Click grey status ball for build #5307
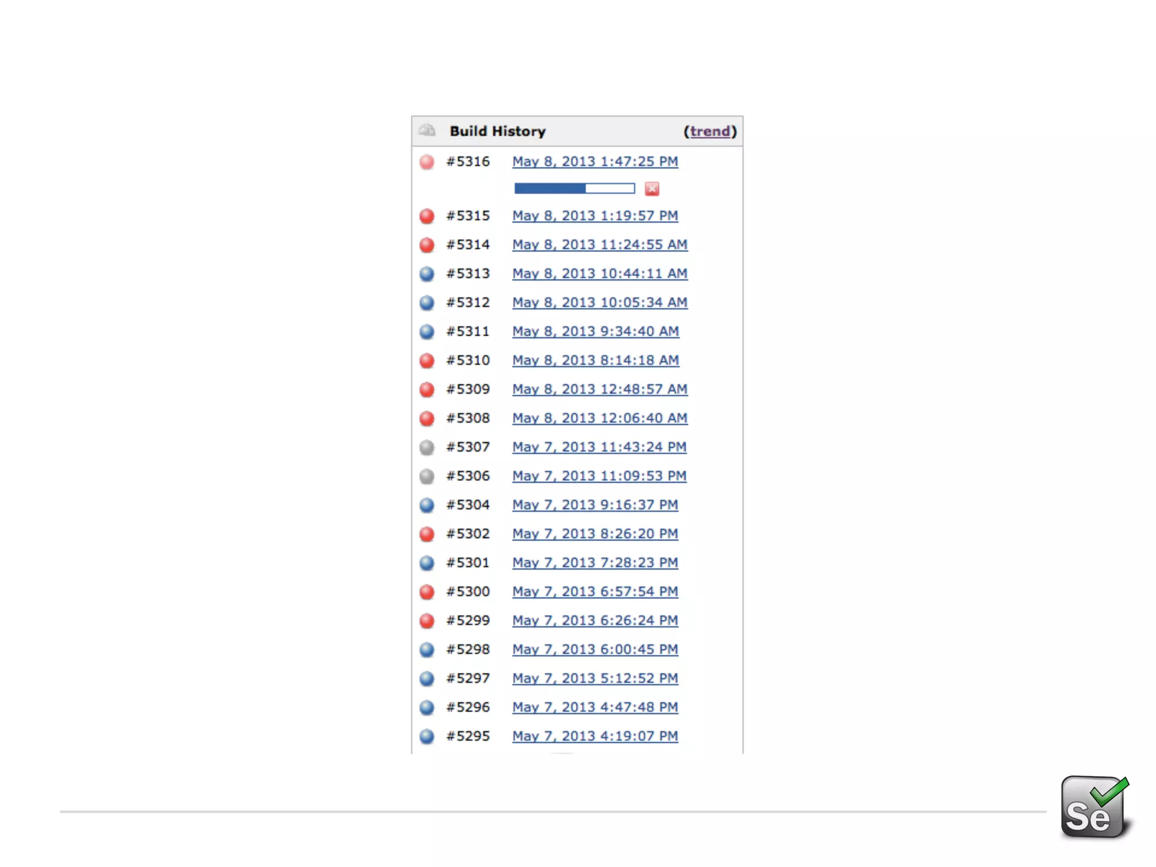Screen dimensions: 1156x867 click(x=427, y=448)
